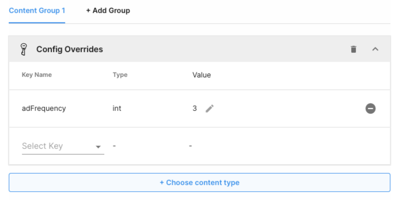Click the Select Key placeholder text field

pyautogui.click(x=42, y=146)
